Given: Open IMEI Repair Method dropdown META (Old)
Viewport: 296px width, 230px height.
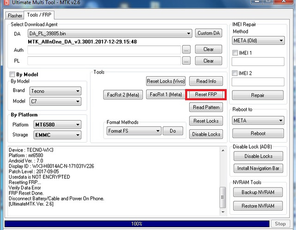Looking at the screenshot, I should 258,41.
